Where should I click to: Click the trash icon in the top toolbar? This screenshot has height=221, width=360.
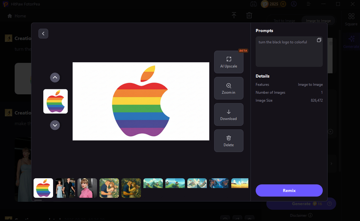pos(249,16)
